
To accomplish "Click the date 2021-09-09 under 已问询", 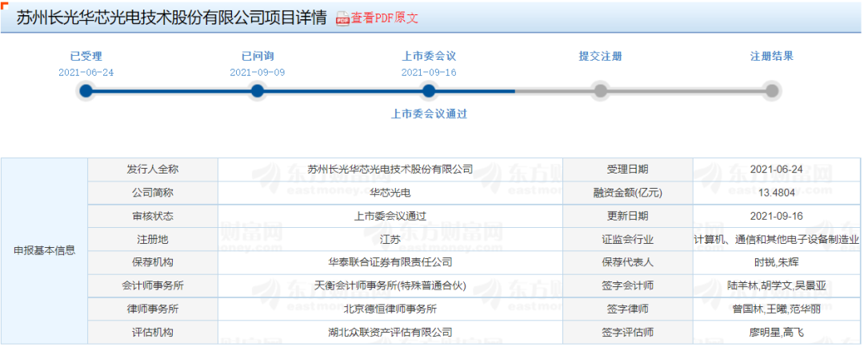I will [258, 73].
